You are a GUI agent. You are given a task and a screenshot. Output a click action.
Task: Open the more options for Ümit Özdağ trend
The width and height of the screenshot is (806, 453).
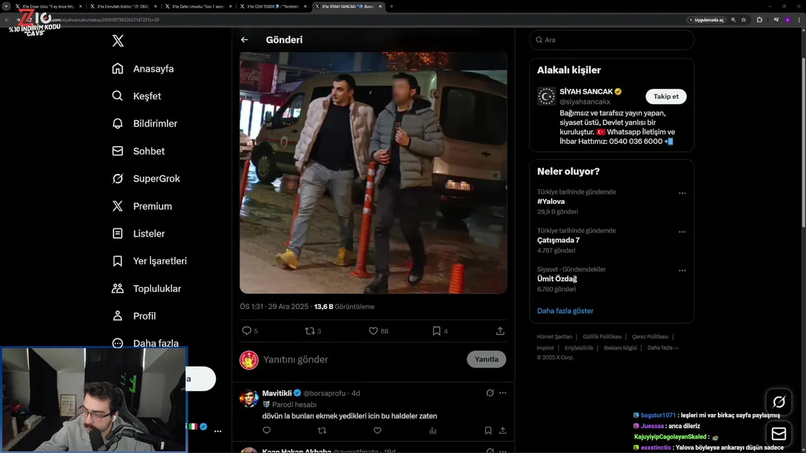[x=682, y=271]
